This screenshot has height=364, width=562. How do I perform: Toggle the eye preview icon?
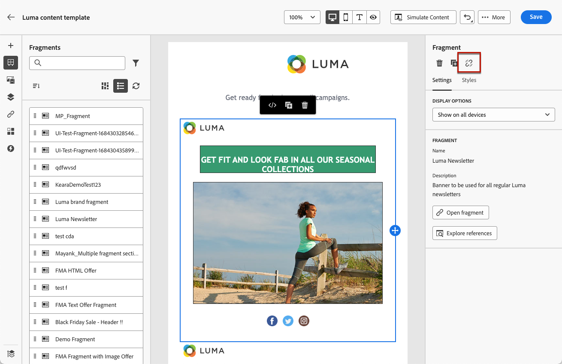(373, 17)
